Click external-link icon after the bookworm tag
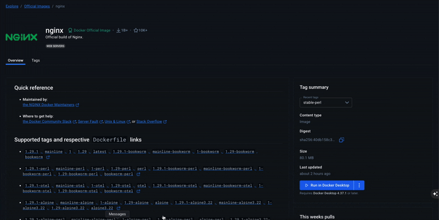The width and height of the screenshot is (439, 220). pyautogui.click(x=48, y=157)
